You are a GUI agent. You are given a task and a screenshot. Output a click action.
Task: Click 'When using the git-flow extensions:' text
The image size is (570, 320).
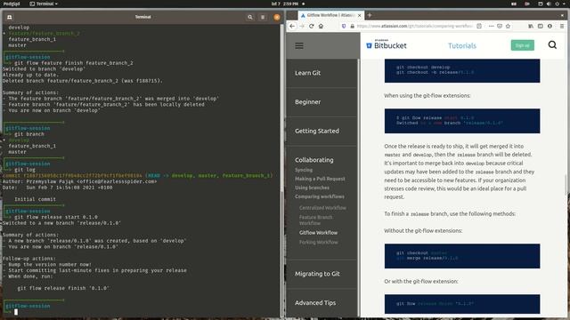[427, 95]
